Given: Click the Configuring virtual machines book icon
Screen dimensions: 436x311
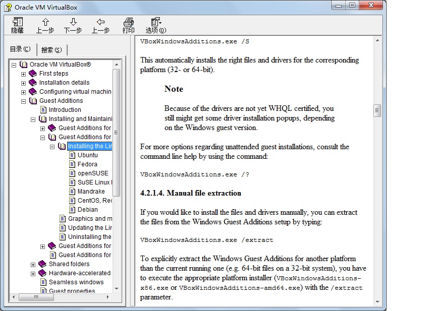Looking at the screenshot, I should click(x=33, y=92).
